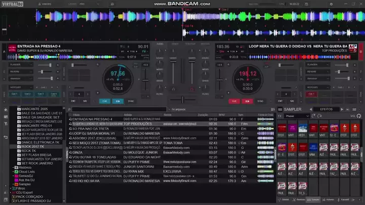Select ROCK 2017 TK folder in sidebar

point(32,146)
